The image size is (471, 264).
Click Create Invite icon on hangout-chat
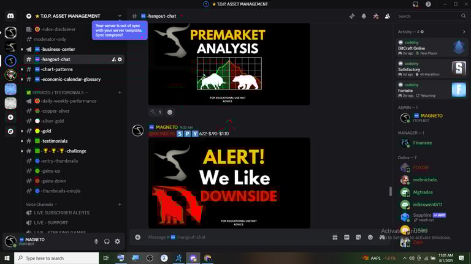tap(114, 59)
